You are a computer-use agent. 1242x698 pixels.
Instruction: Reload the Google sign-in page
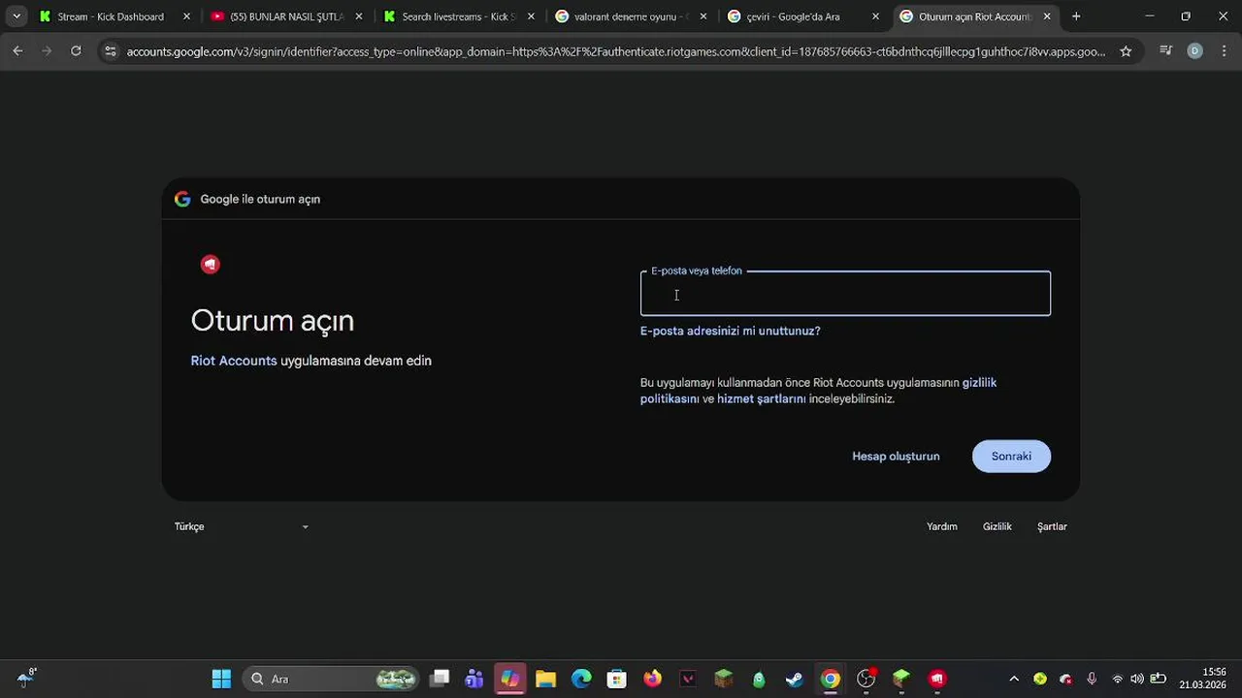76,51
